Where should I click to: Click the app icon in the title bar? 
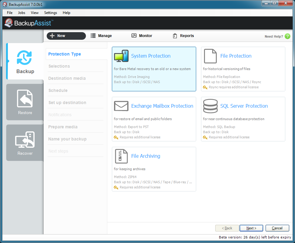(x=5, y=4)
